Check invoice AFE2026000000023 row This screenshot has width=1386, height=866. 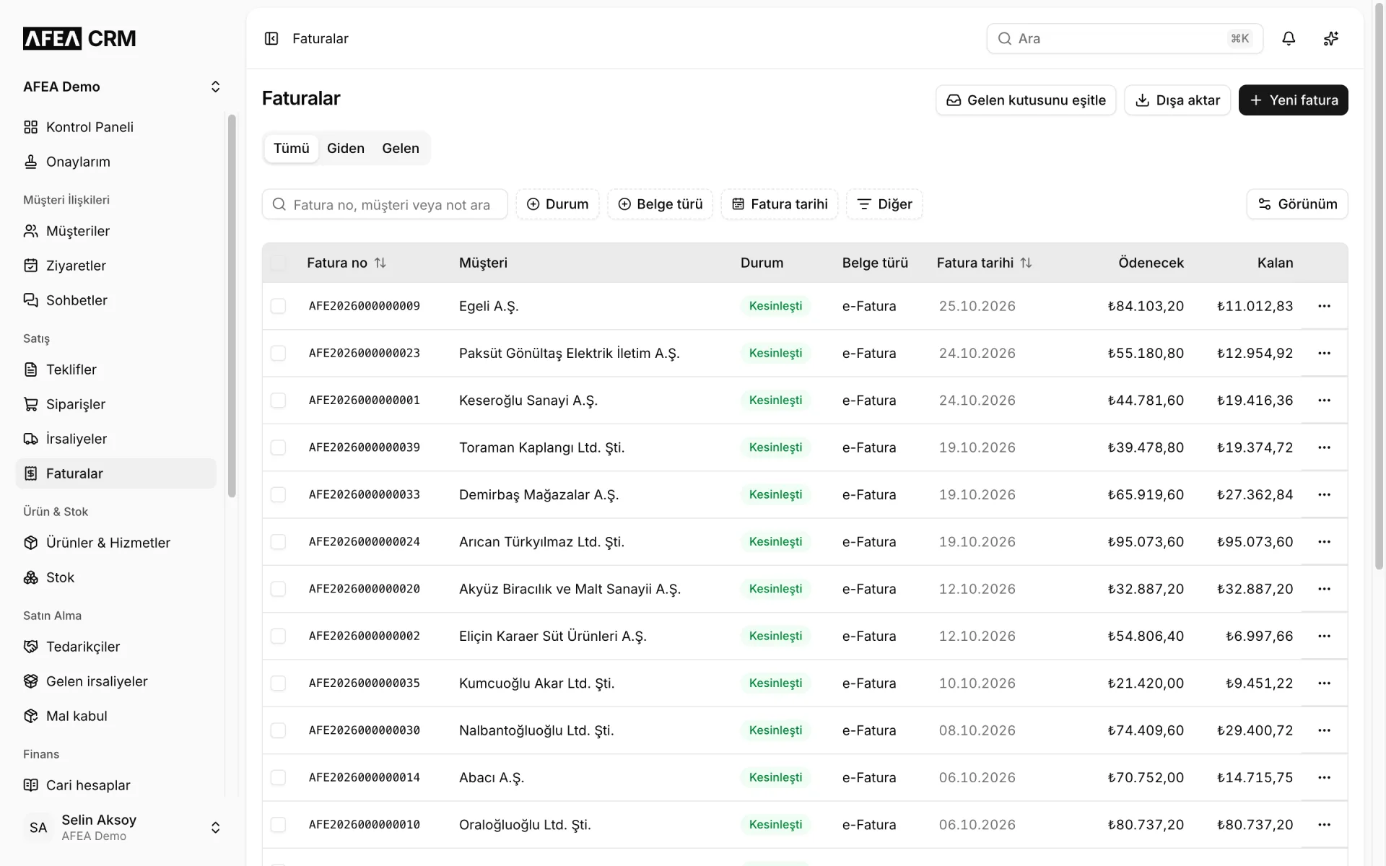[278, 353]
